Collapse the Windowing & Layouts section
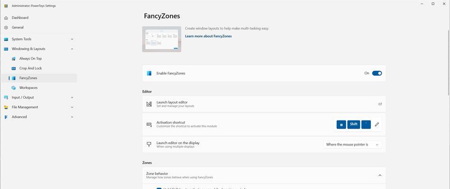The height and width of the screenshot is (189, 450). point(72,49)
